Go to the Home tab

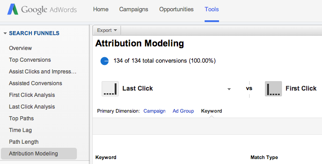[101, 9]
